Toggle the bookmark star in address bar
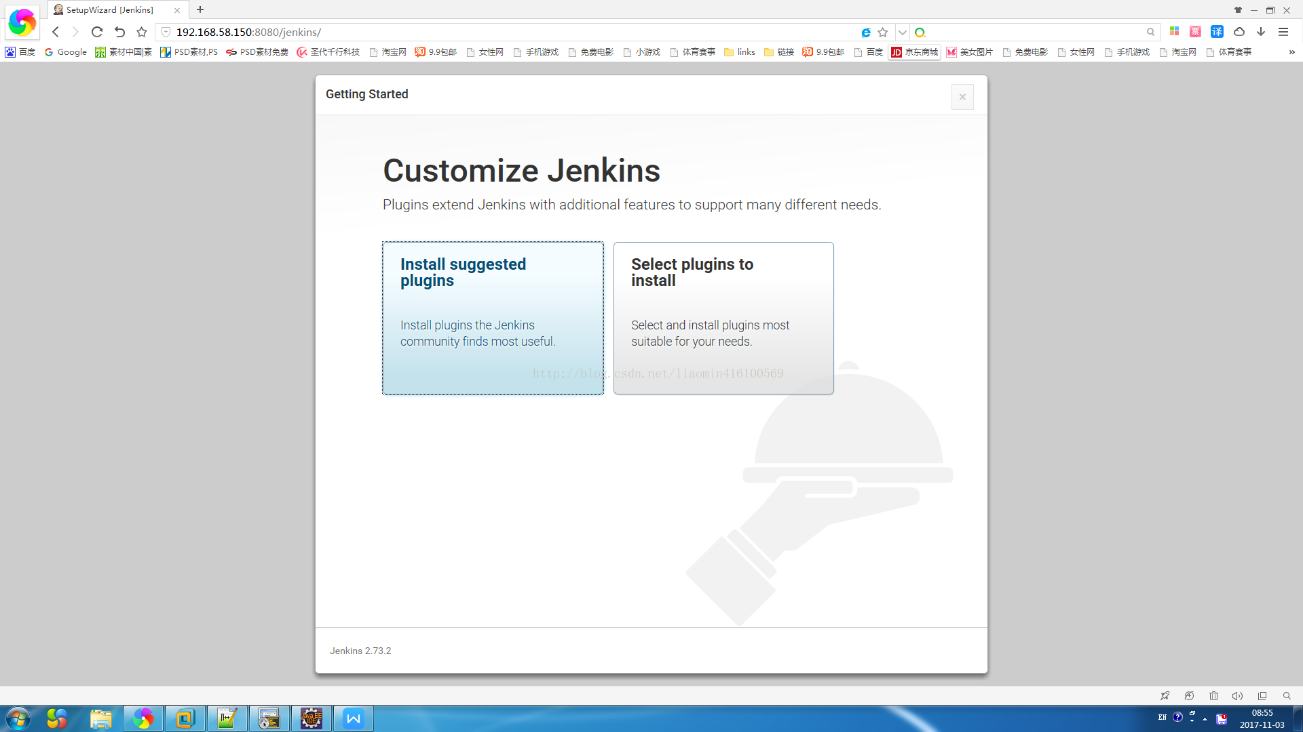Screen dimensions: 1303x732 point(883,33)
